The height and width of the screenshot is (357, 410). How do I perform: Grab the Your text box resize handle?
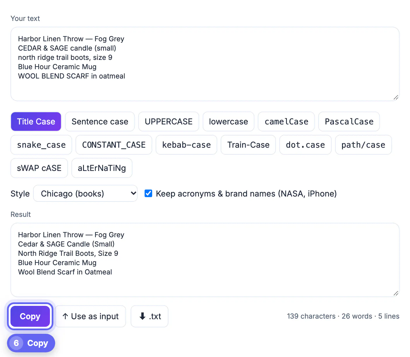[x=396, y=97]
